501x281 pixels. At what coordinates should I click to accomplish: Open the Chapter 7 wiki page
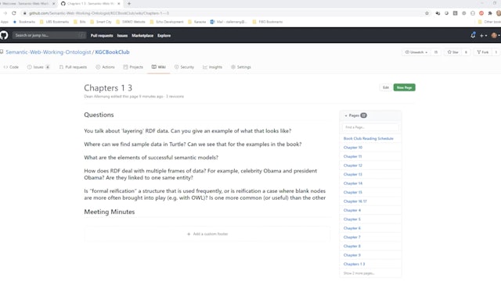(352, 237)
